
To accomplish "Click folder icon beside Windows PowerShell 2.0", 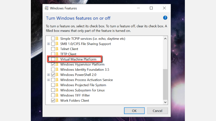I will 57,75.
